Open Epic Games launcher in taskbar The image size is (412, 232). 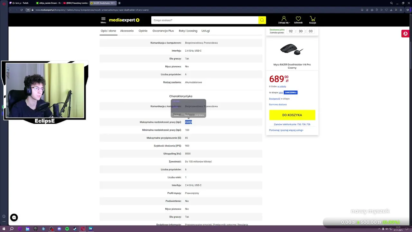35,229
